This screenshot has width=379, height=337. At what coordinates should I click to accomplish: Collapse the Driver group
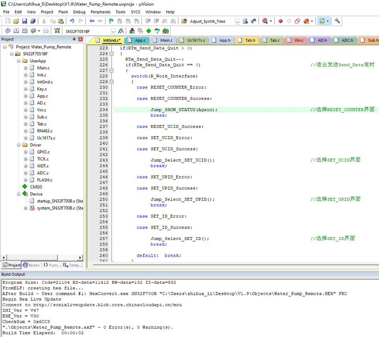[x=19, y=145]
